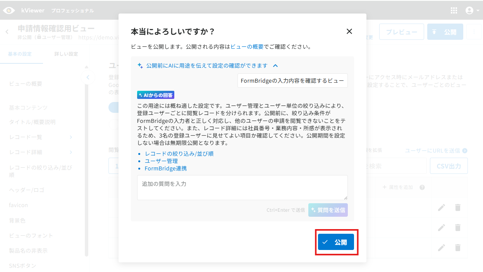Click the 本当によろしいですか？ dialog title

[x=173, y=31]
